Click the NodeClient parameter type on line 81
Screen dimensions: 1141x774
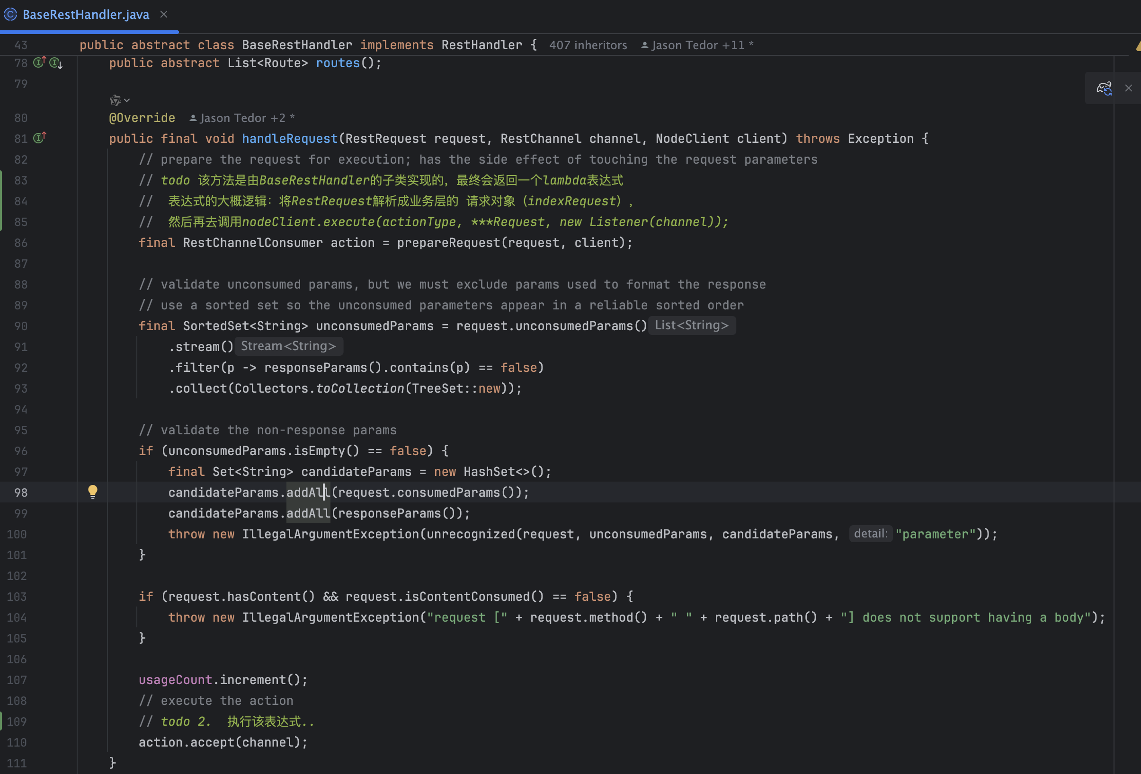(692, 139)
